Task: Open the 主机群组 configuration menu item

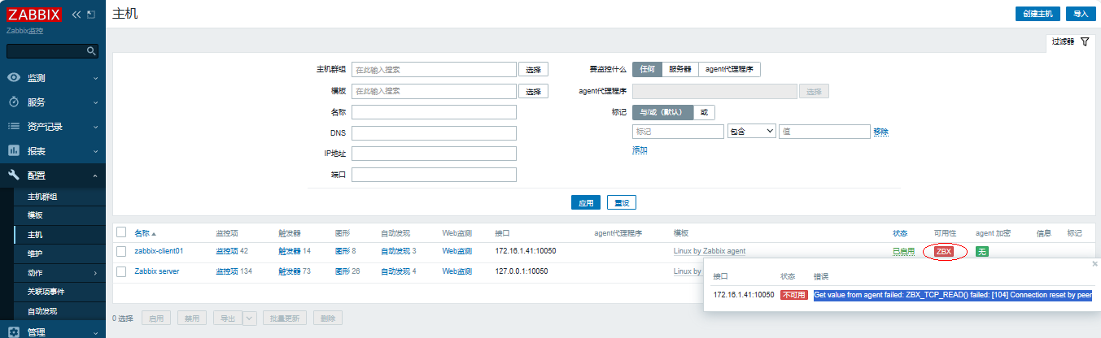Action: pyautogui.click(x=42, y=197)
